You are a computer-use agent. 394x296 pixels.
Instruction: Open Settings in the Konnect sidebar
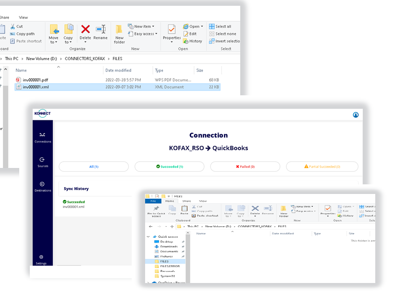click(41, 259)
